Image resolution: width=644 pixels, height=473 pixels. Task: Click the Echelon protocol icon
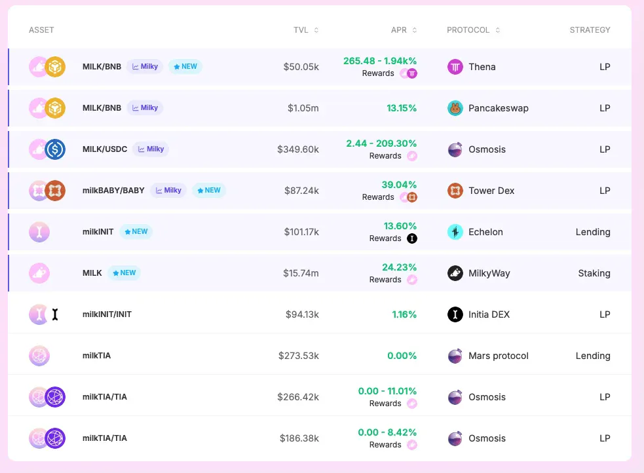(455, 232)
